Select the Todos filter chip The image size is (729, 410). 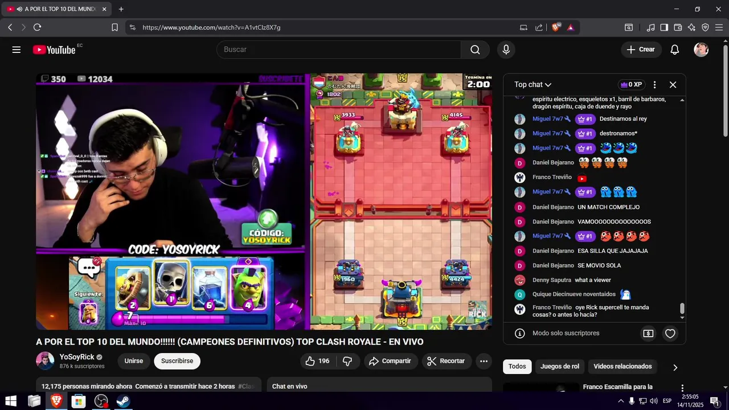click(517, 367)
